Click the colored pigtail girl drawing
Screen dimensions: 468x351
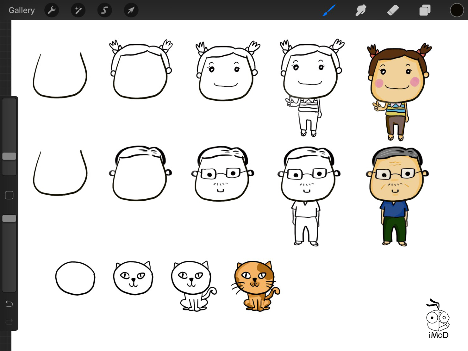tap(398, 92)
